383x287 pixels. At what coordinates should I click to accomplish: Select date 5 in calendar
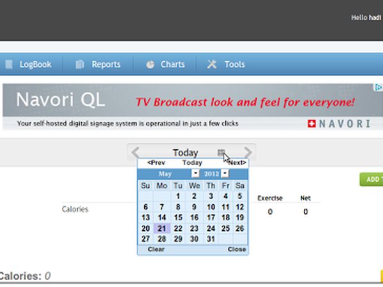tap(240, 196)
